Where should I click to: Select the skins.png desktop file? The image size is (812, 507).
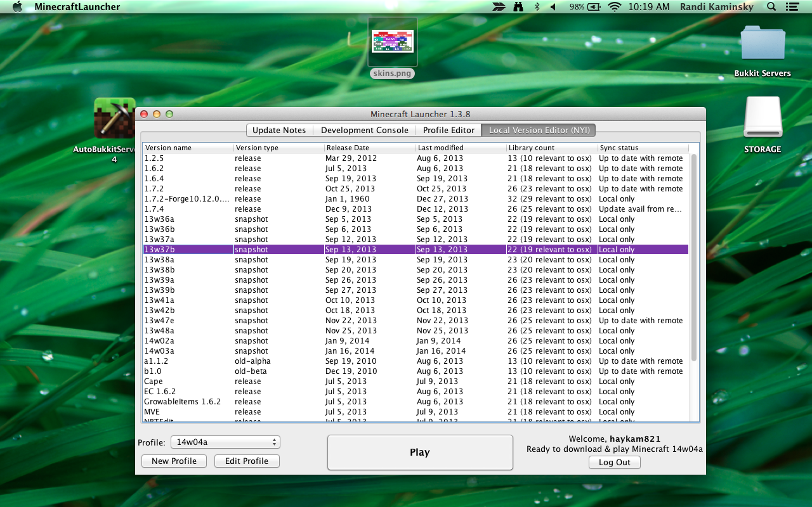coord(392,42)
